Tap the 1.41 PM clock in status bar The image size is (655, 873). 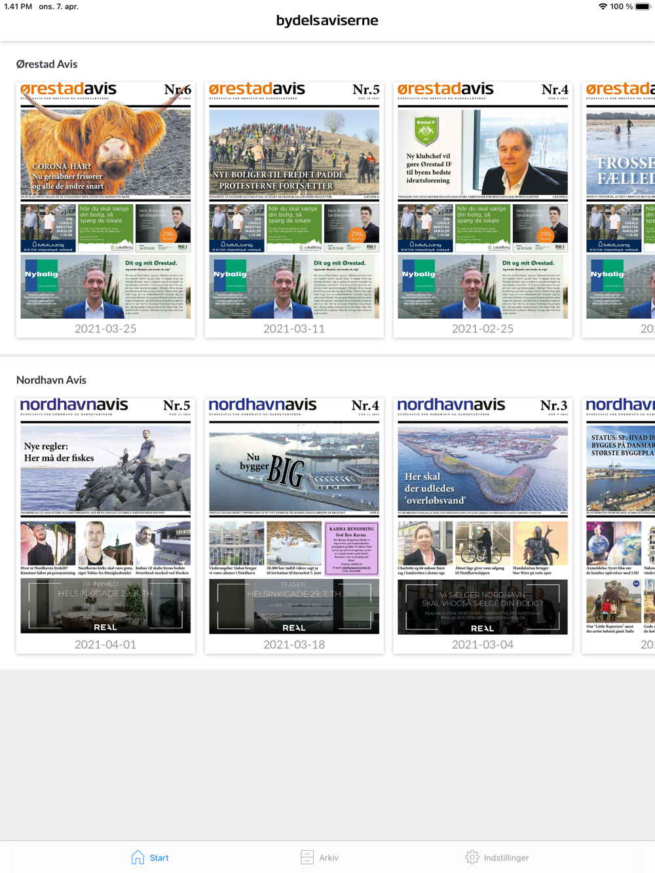tap(18, 7)
